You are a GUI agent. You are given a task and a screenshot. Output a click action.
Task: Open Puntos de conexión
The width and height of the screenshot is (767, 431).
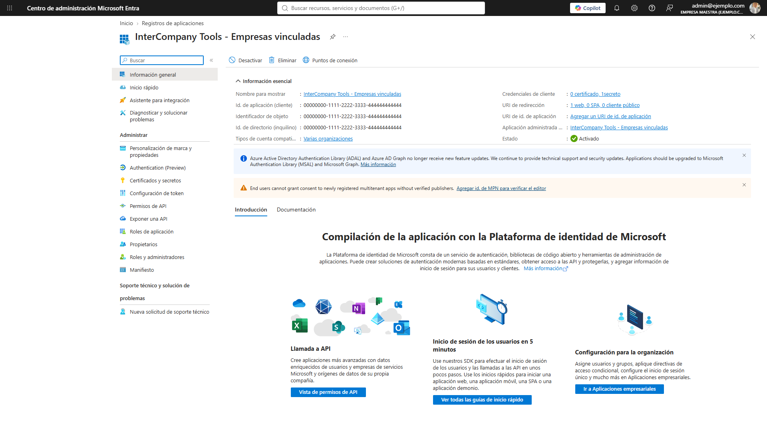[330, 60]
